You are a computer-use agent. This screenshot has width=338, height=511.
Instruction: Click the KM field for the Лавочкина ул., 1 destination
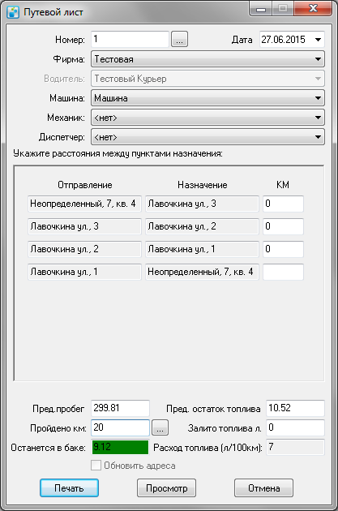(283, 249)
